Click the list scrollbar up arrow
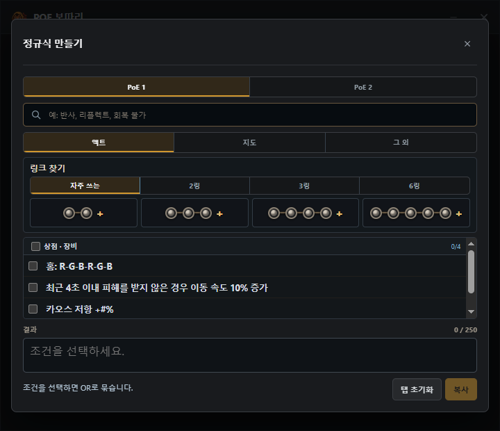The width and height of the screenshot is (500, 431). point(471,244)
